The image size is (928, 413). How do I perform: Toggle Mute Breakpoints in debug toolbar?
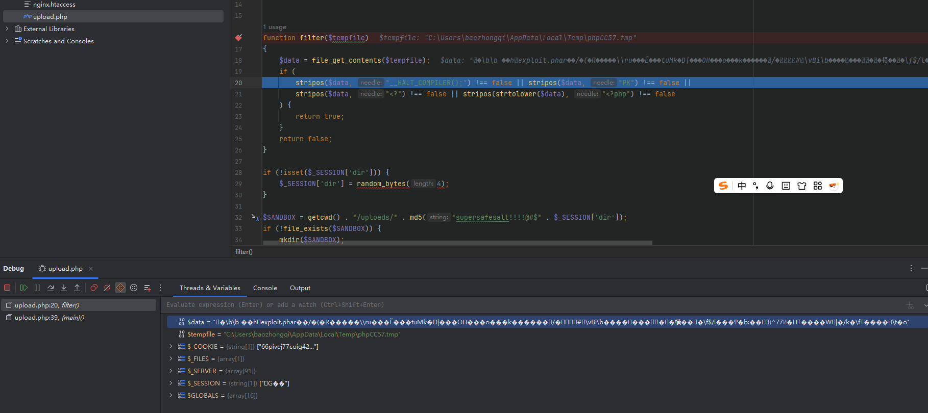(x=107, y=288)
